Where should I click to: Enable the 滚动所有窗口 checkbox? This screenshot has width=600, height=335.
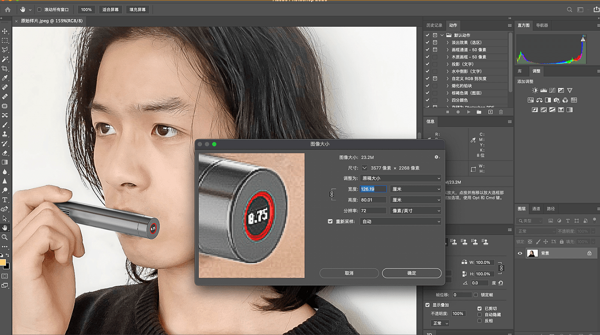click(x=39, y=9)
